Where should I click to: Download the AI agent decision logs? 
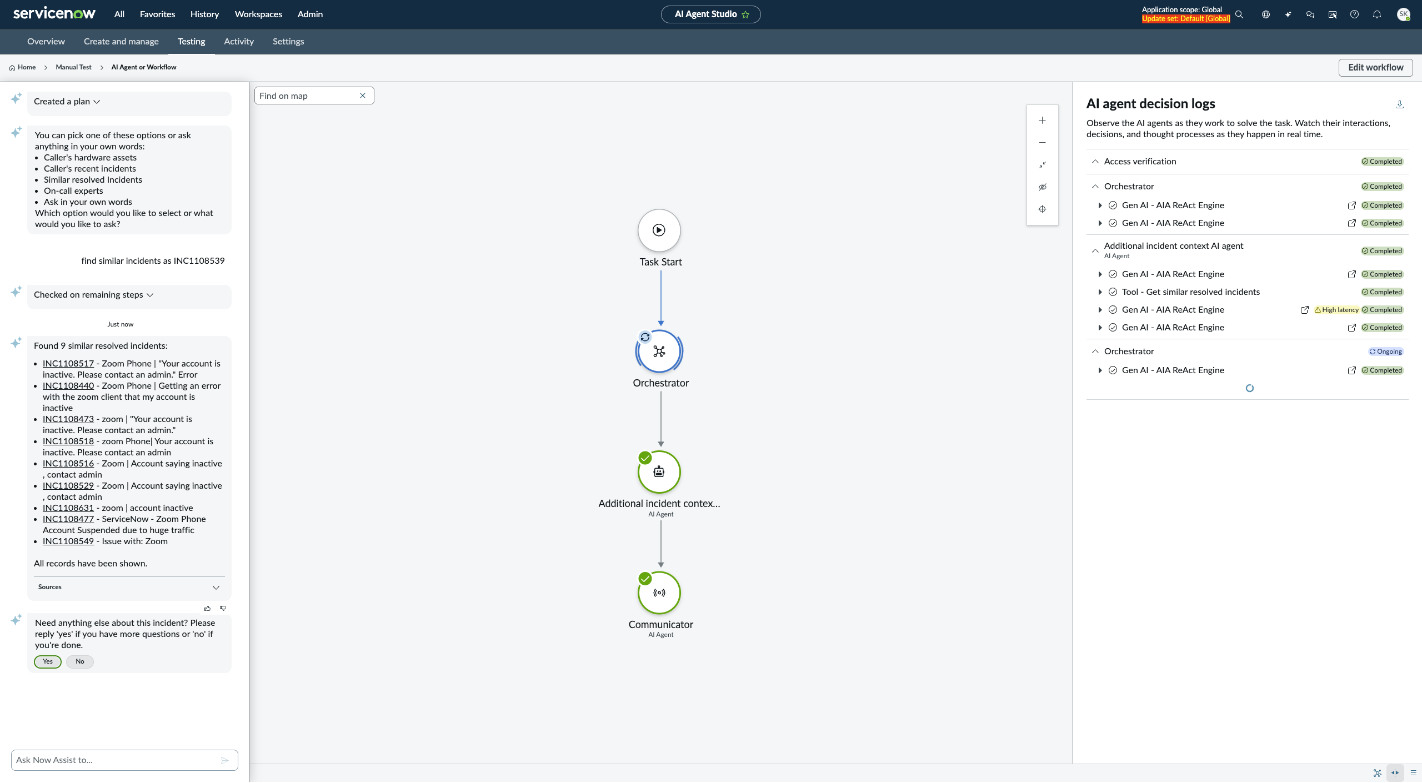coord(1400,104)
